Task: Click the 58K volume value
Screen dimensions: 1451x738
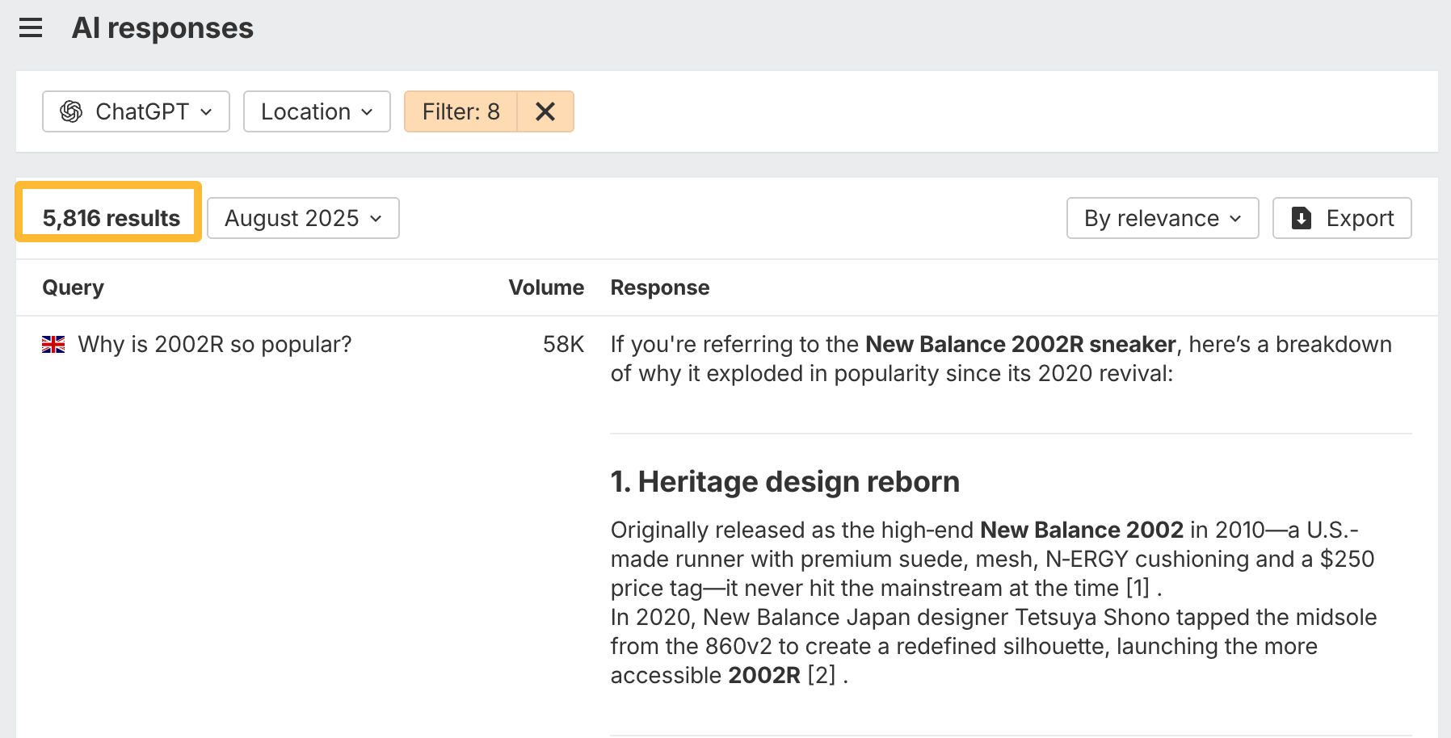Action: coord(563,345)
